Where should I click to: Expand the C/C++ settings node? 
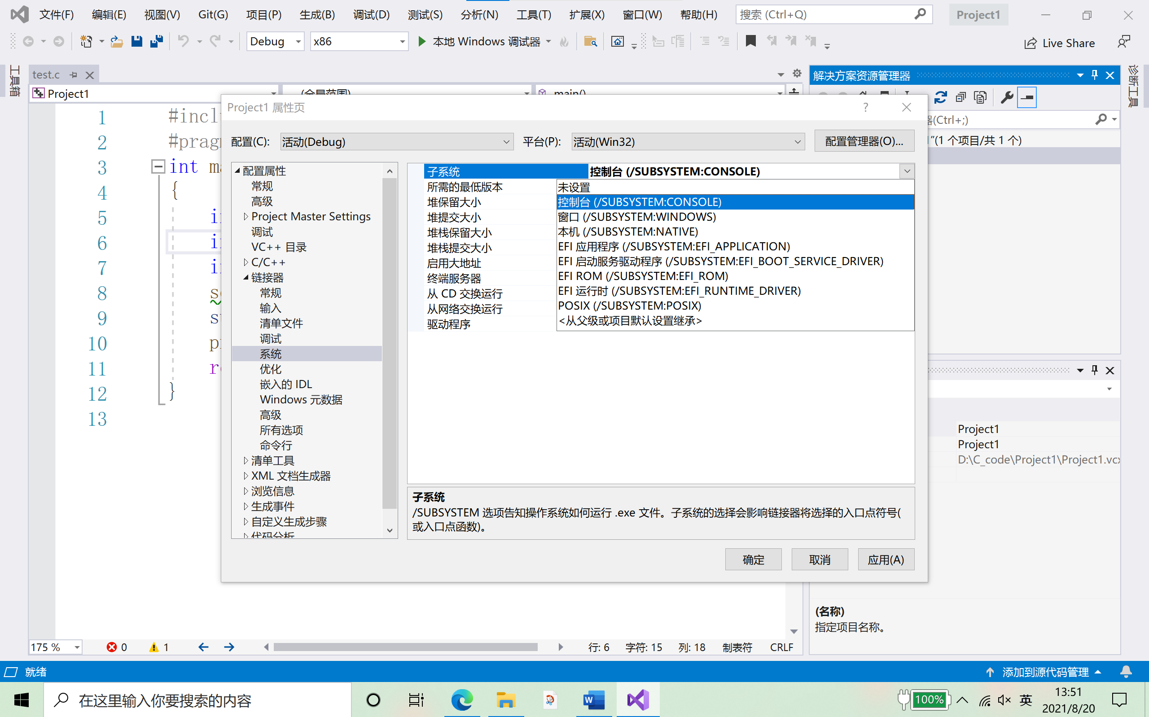(246, 262)
